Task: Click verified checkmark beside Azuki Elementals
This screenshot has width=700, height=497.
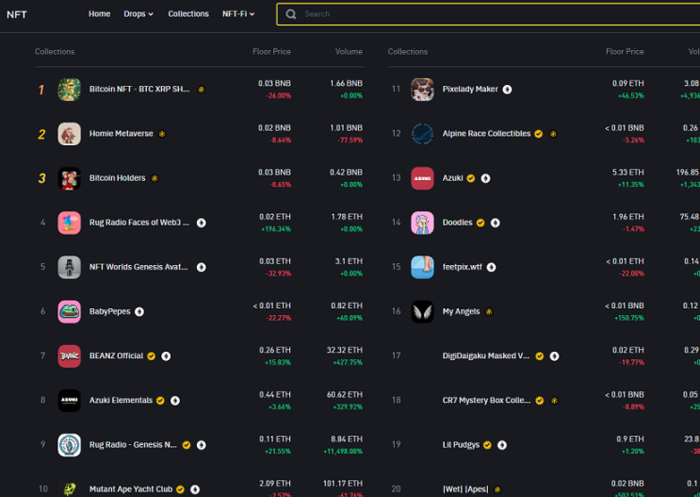Action: (x=160, y=401)
